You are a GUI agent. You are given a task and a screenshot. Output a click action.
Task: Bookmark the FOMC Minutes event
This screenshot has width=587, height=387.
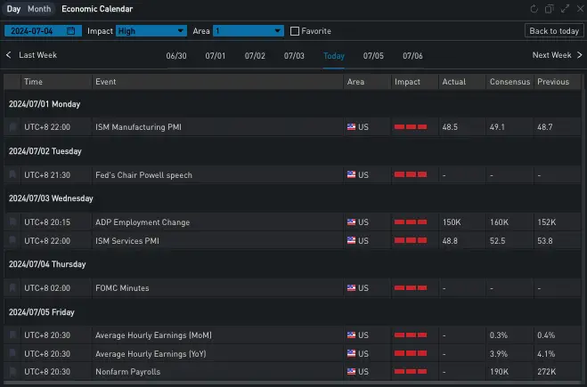pyautogui.click(x=12, y=288)
